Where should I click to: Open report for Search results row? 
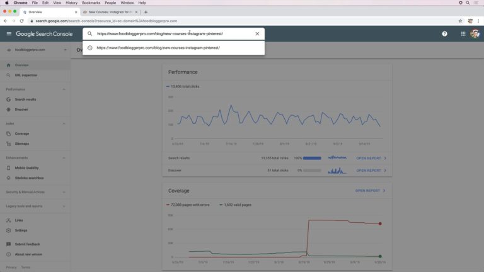(x=371, y=158)
